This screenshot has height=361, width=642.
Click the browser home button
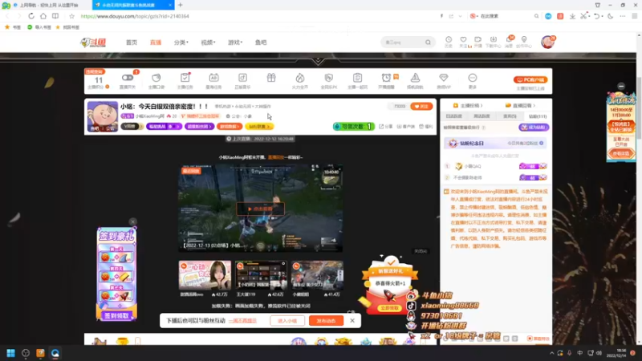43,16
